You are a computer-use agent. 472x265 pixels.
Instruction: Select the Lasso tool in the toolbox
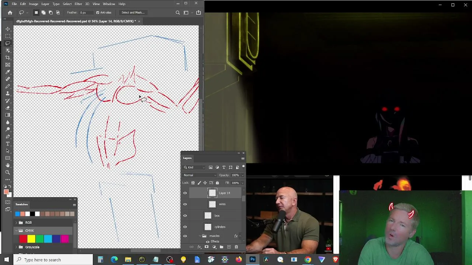(8, 43)
